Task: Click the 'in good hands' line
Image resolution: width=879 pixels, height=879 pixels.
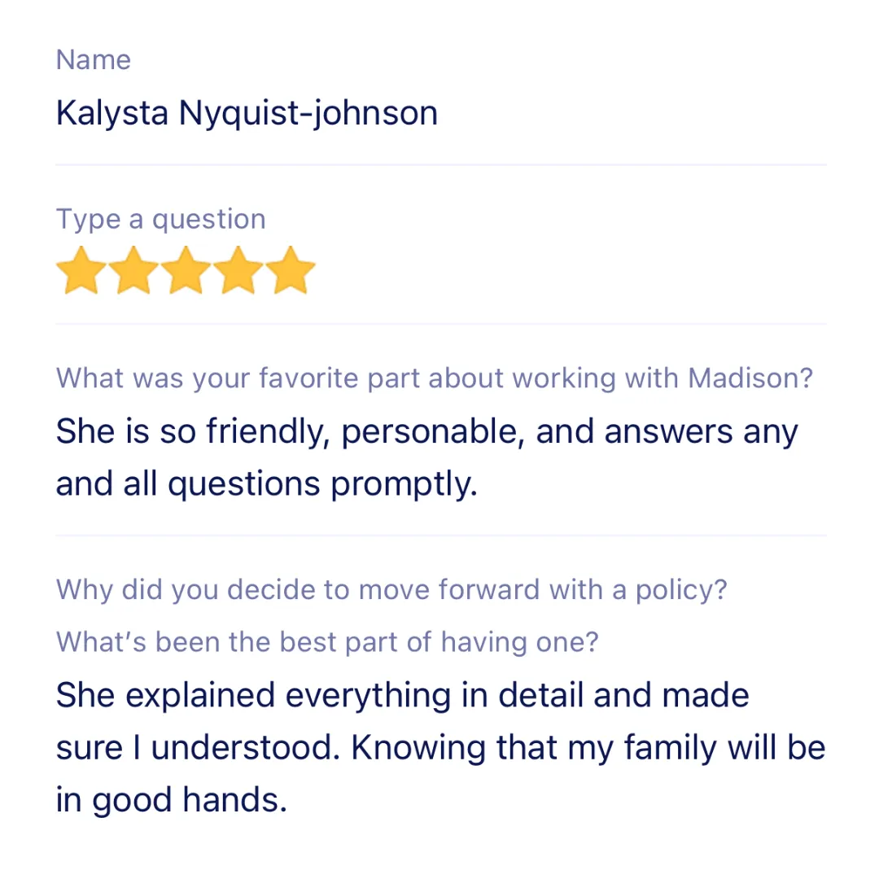Action: [x=172, y=800]
